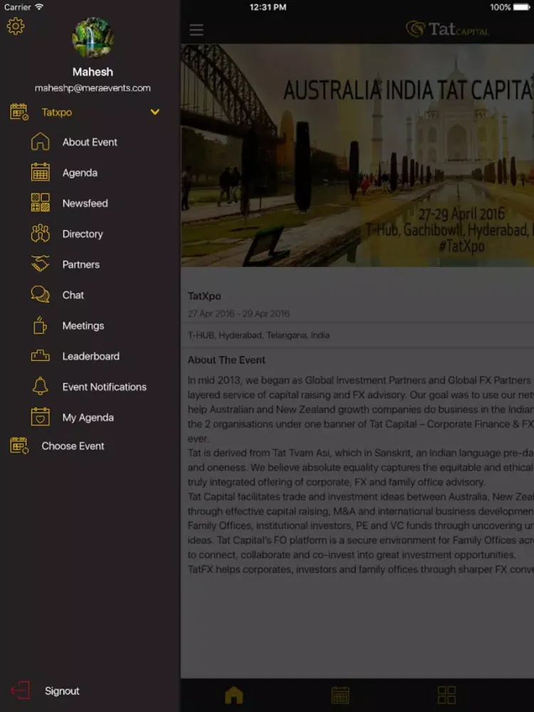Open settings via the gear icon
This screenshot has width=534, height=712.
coord(16,26)
